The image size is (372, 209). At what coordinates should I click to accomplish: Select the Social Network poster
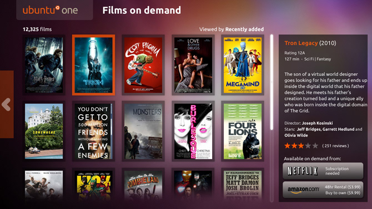(93, 131)
